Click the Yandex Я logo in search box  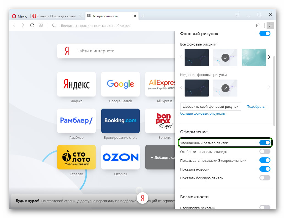coord(67,51)
